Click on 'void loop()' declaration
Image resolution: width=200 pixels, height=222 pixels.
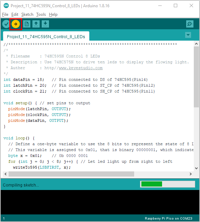17,138
